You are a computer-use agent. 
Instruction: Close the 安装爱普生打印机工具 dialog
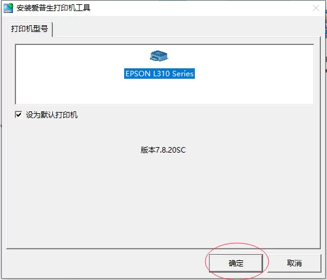(x=316, y=8)
